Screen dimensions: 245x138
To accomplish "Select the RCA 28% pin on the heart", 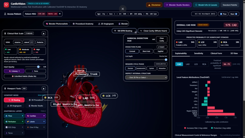I will (x=51, y=97).
